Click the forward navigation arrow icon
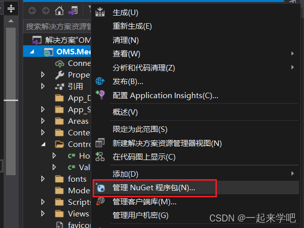Viewport: 304px width, 228px height. pyautogui.click(x=46, y=11)
